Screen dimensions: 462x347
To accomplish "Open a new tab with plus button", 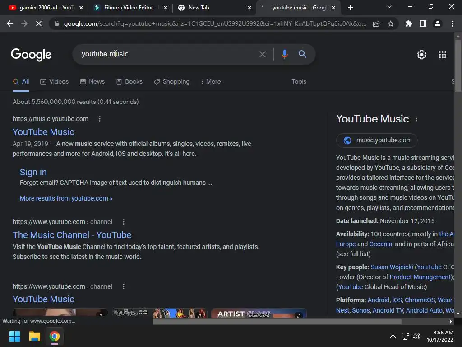I will (x=350, y=8).
